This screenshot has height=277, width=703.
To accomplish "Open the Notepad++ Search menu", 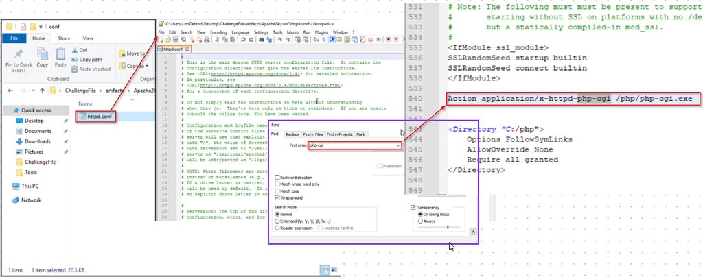I will point(186,32).
